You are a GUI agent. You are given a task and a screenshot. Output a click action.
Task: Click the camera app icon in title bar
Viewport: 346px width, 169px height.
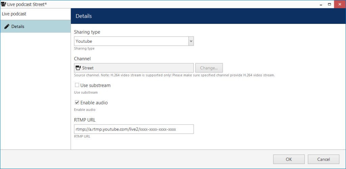3,4
